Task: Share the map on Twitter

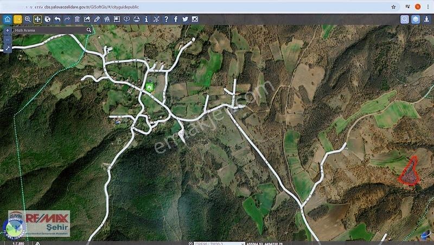Action: click(x=185, y=19)
